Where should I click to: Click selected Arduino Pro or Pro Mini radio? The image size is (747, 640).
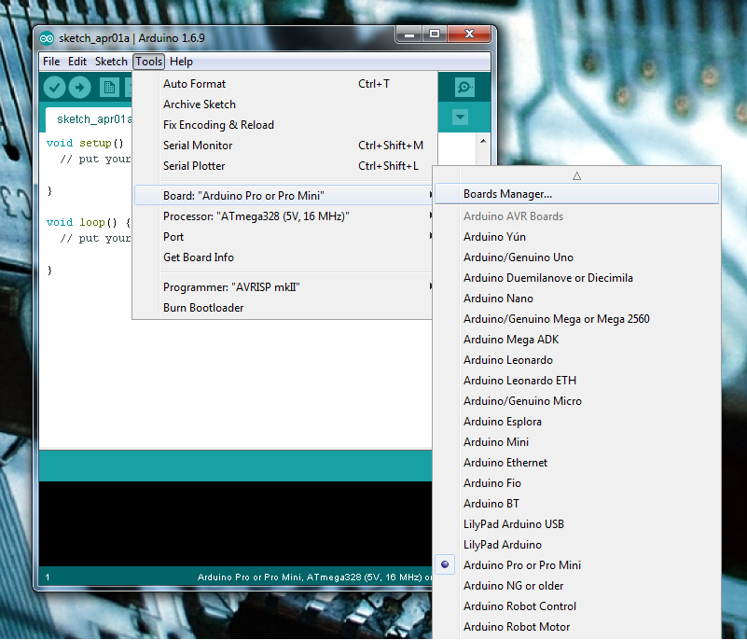(445, 564)
